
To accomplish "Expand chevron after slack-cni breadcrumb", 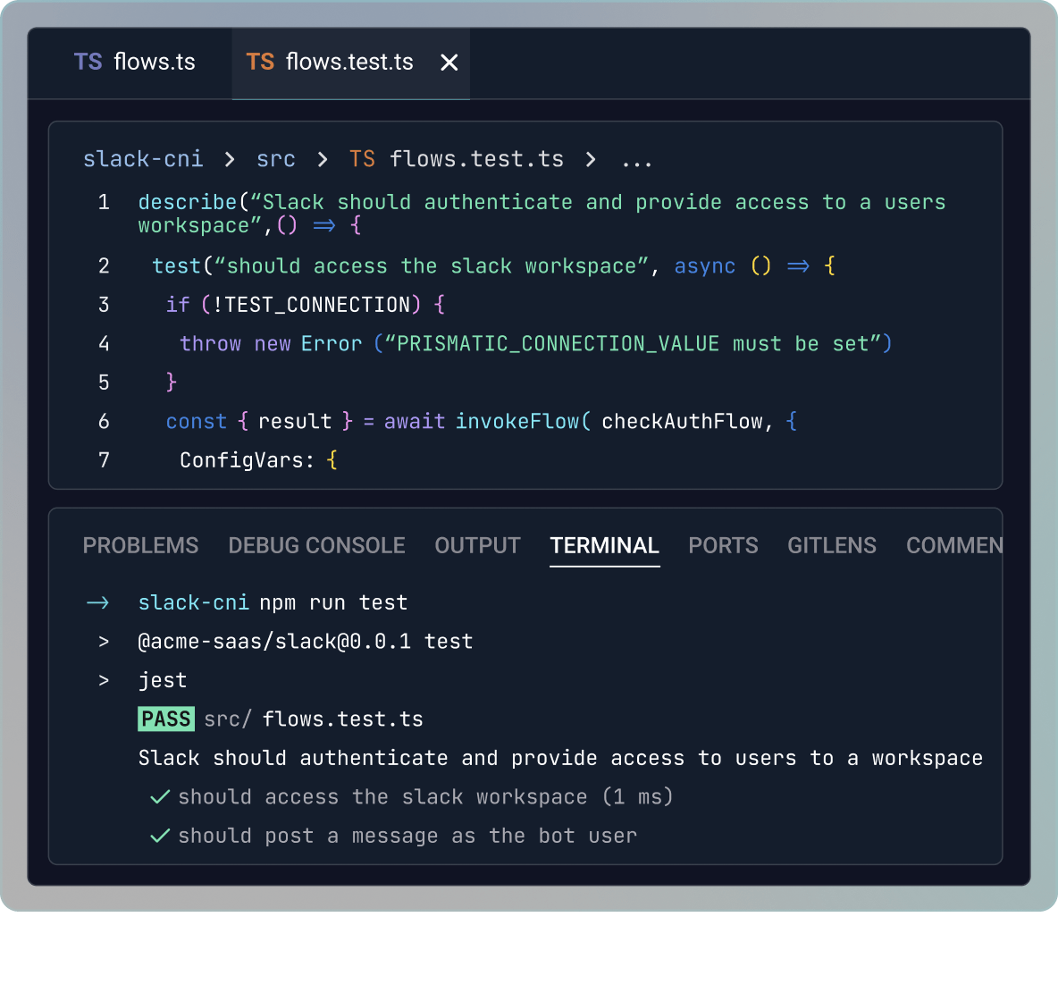I will point(230,160).
